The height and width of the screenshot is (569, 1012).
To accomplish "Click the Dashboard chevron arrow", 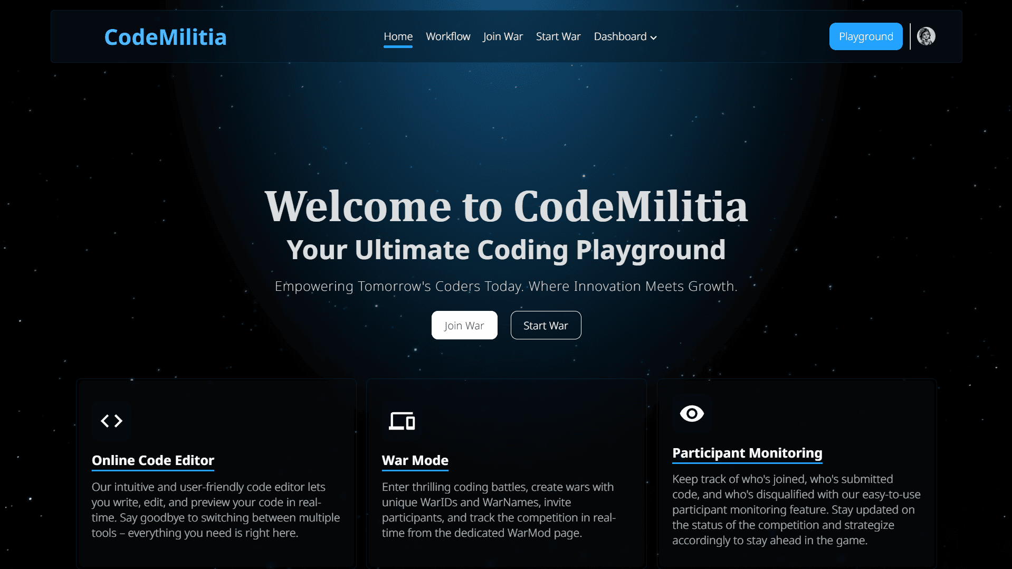I will pyautogui.click(x=653, y=37).
